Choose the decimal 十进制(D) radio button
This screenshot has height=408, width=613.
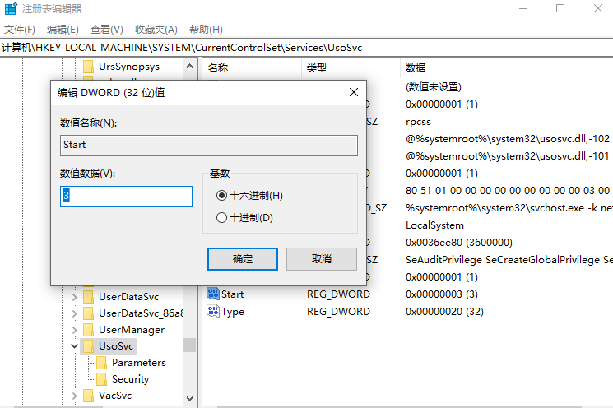click(x=221, y=217)
